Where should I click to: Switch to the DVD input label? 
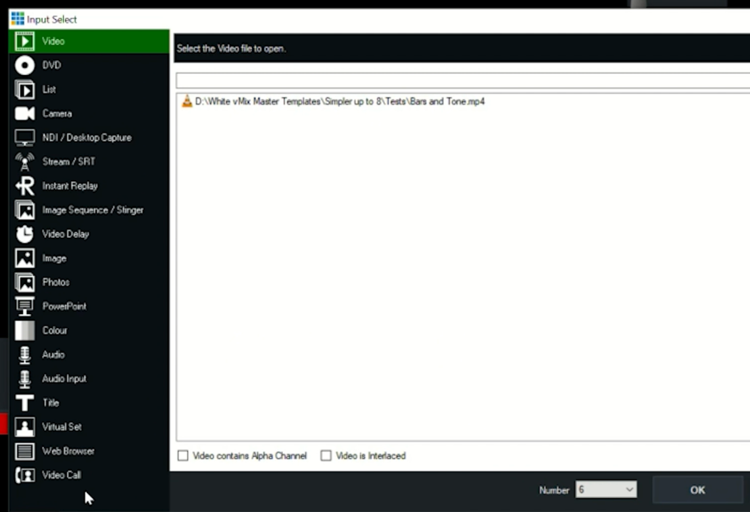tap(52, 65)
